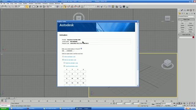Image resolution: width=196 pixels, height=110 pixels.
Task: Click the Align tool icon
Action: point(102,7)
